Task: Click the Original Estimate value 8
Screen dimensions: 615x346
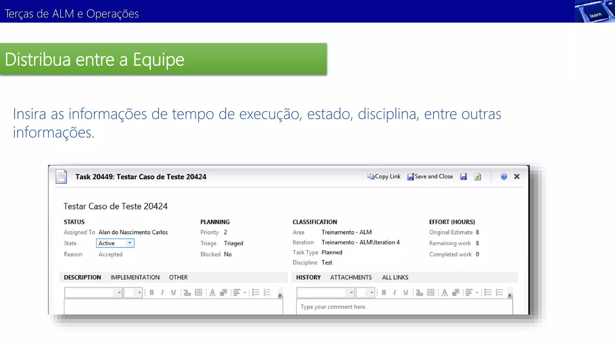Action: (477, 232)
